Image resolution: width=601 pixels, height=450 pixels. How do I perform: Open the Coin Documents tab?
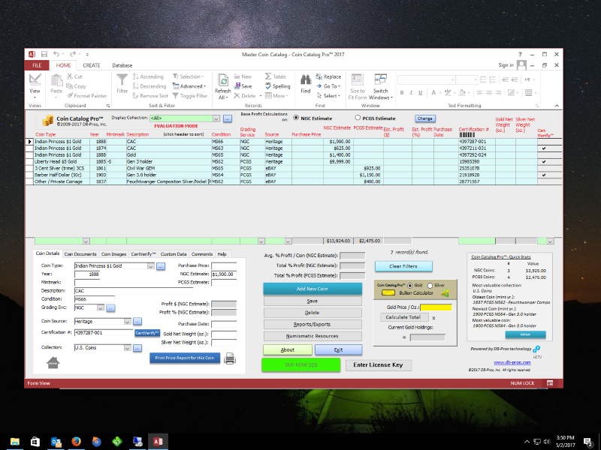[x=80, y=254]
